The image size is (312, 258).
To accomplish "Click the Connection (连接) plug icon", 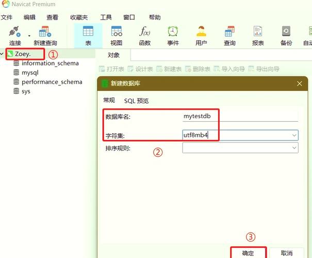I will (14, 32).
